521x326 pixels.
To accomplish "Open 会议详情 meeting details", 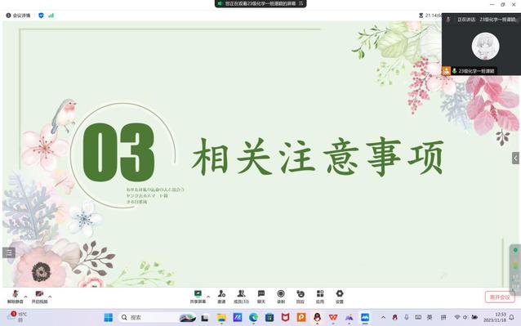I will [x=18, y=16].
